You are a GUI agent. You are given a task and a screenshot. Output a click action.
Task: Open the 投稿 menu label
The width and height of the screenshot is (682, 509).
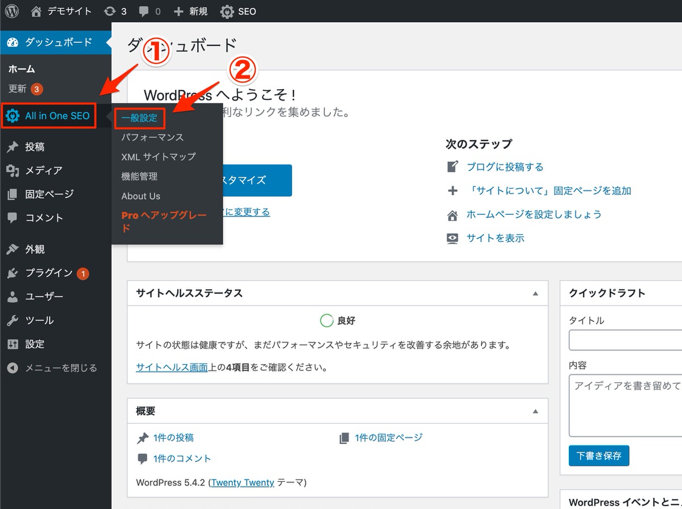click(x=35, y=147)
